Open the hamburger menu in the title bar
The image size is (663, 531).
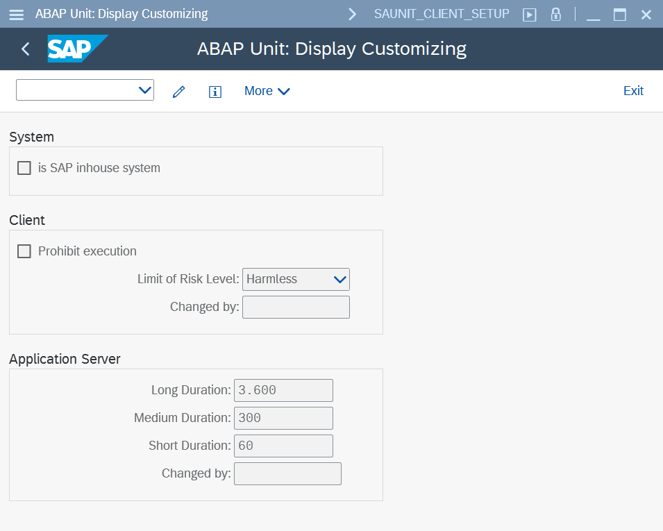click(x=17, y=15)
